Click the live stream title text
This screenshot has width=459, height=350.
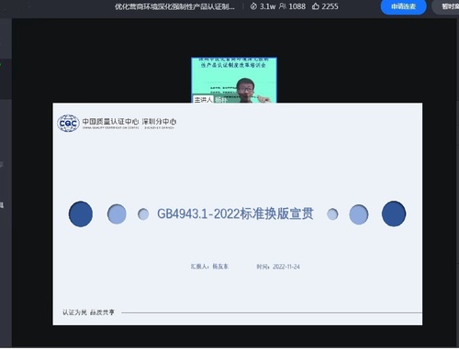pyautogui.click(x=174, y=6)
